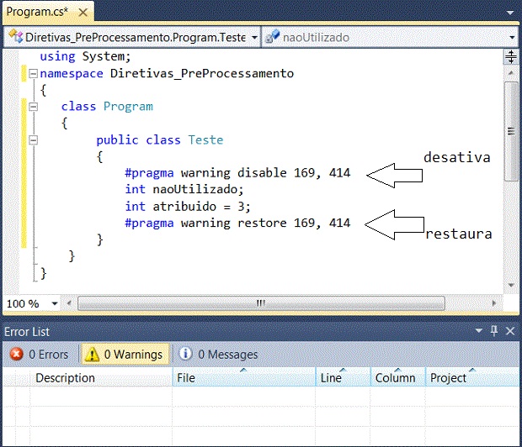Click the editor split window handle icon
This screenshot has width=522, height=447.
pos(511,57)
